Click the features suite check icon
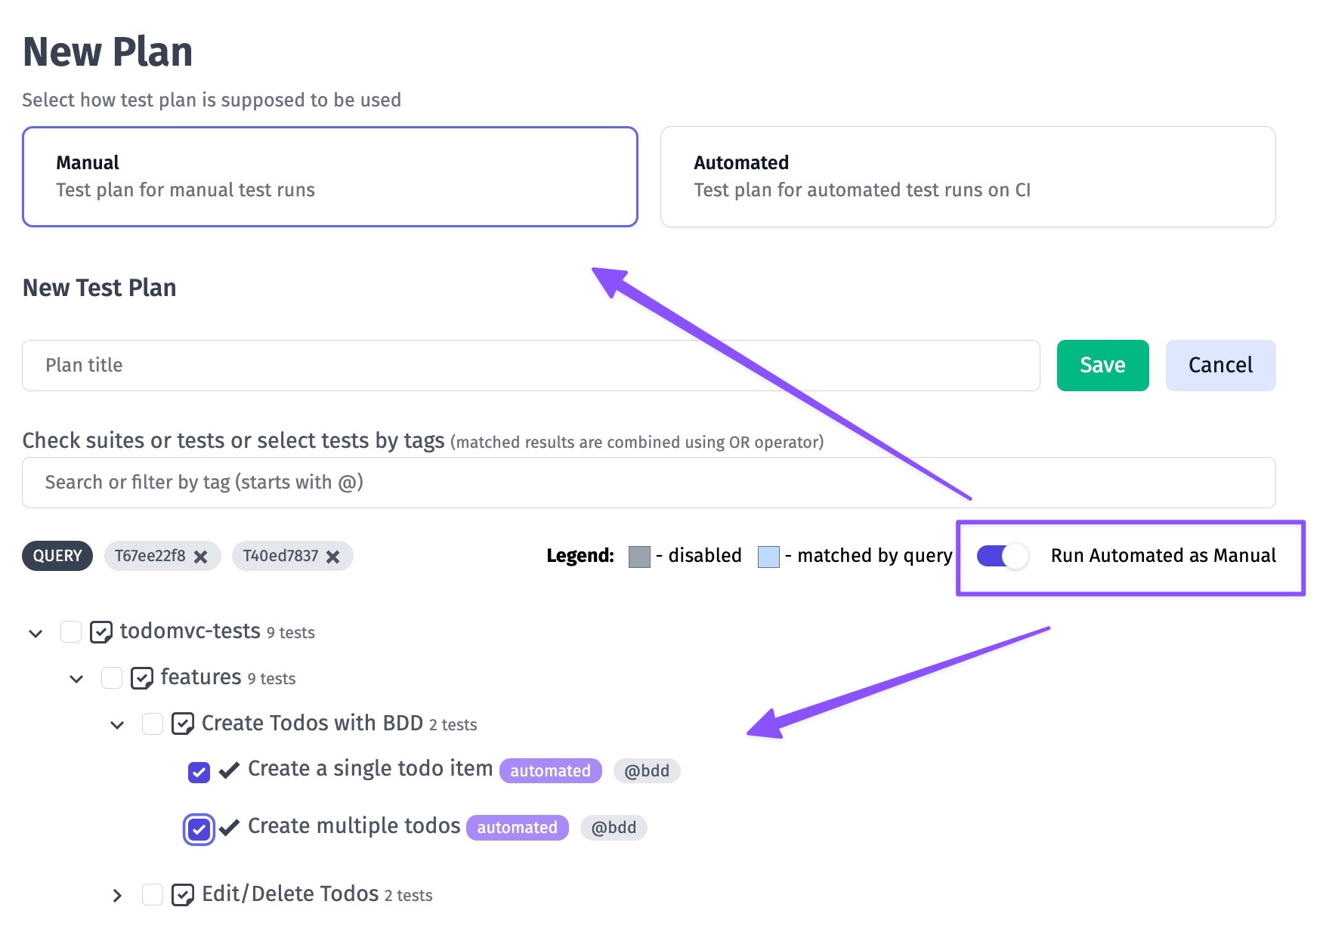Viewport: 1320px width, 935px height. (x=142, y=678)
